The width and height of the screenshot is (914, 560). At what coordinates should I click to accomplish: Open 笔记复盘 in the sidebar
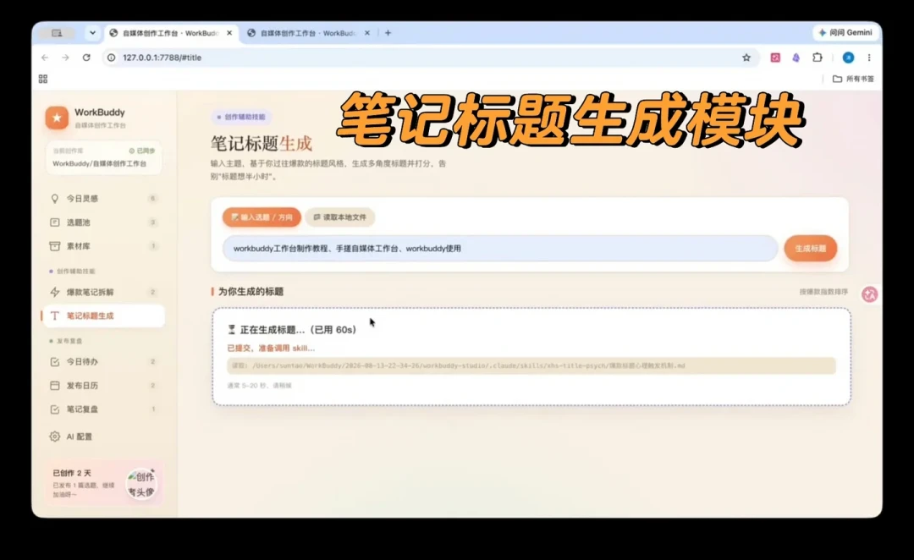point(103,409)
